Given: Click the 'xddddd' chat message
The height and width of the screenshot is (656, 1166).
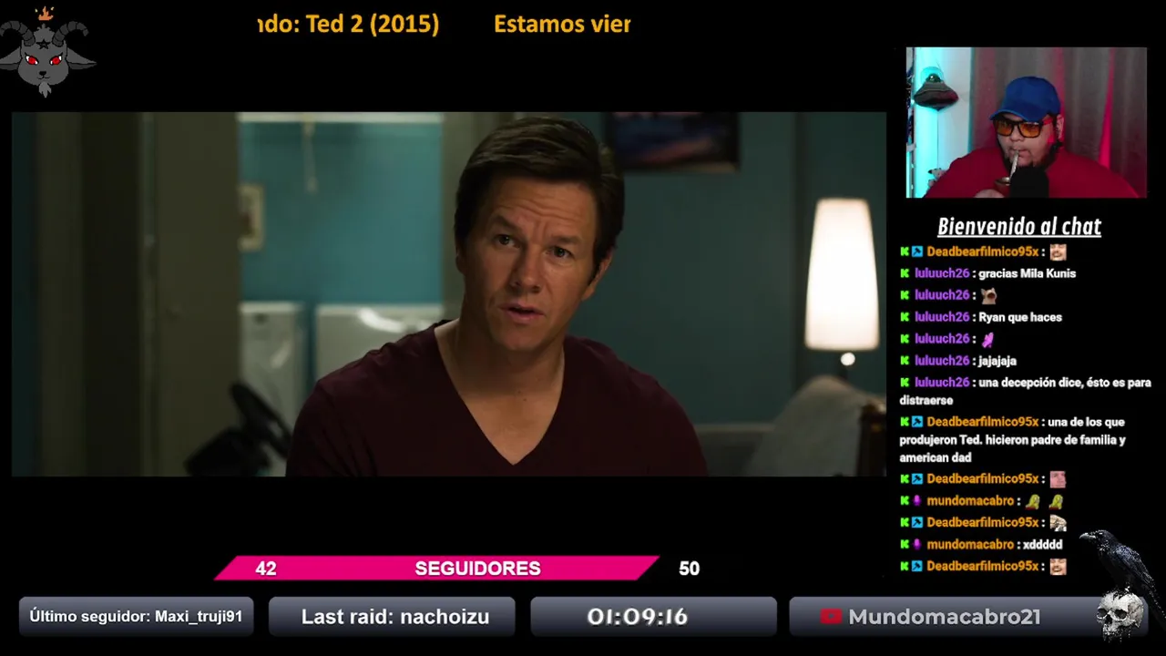Looking at the screenshot, I should coord(1042,544).
